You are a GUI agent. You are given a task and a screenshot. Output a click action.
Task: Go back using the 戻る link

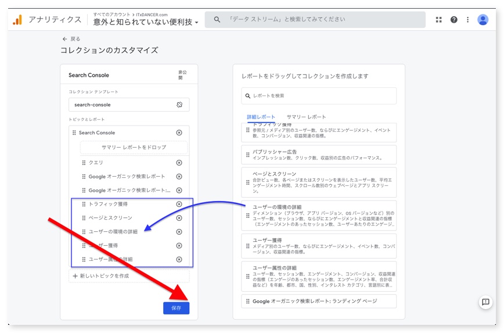click(71, 39)
